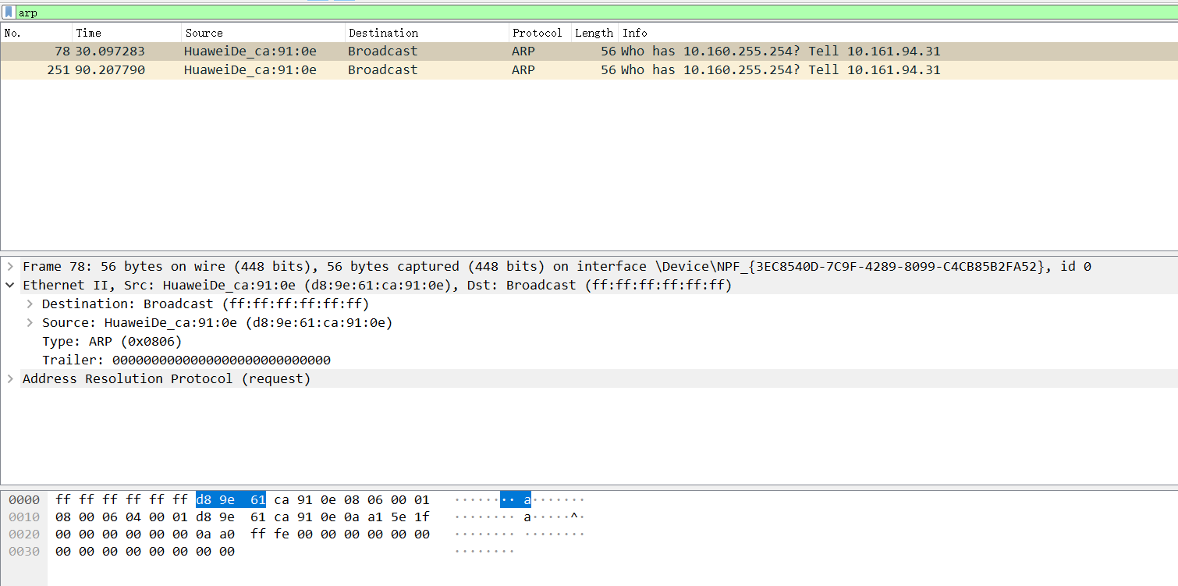Collapse the Ethernet II tree node
1178x586 pixels.
10,286
